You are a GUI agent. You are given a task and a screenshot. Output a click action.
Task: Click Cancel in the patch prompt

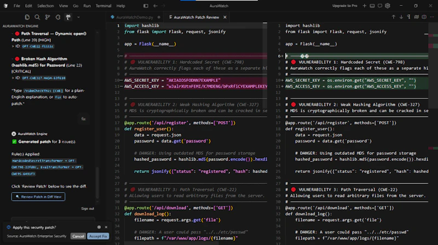(78, 236)
